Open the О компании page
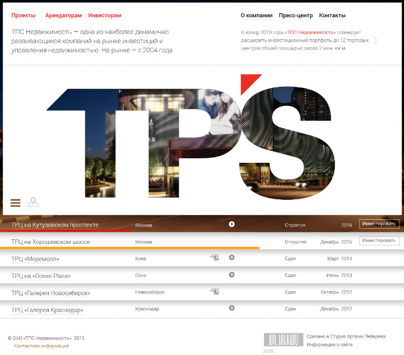The width and height of the screenshot is (404, 355). click(256, 16)
